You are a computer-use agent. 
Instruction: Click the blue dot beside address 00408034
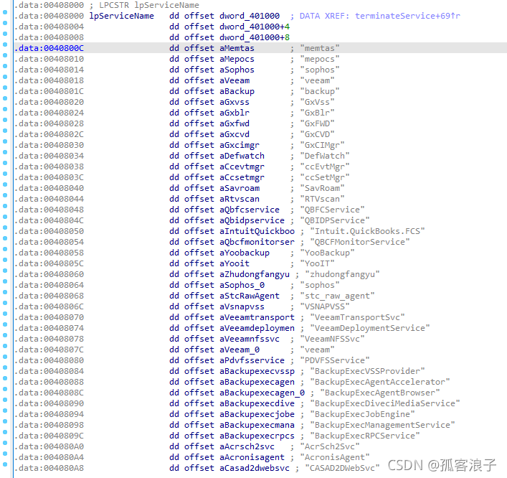point(5,152)
